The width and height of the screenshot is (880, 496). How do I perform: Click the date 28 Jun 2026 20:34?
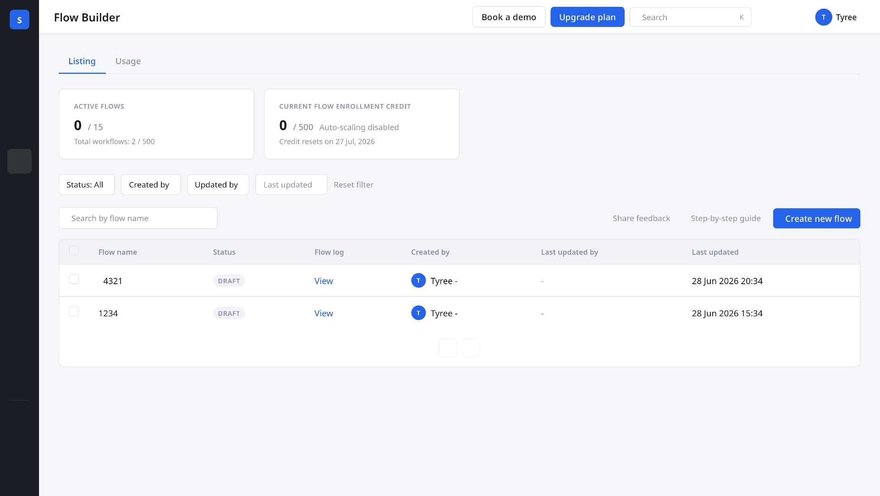(x=727, y=281)
